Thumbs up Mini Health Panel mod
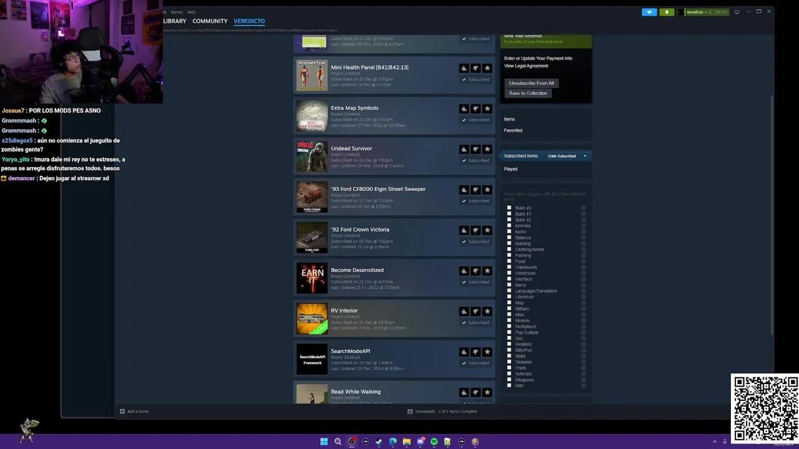799x449 pixels. pyautogui.click(x=464, y=68)
